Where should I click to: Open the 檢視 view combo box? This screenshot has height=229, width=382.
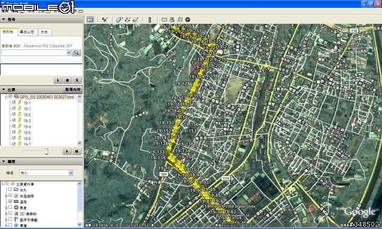pos(46,173)
